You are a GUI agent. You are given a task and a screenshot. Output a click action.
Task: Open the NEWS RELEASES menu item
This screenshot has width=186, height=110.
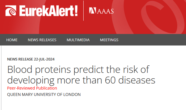pyautogui.click(x=42, y=40)
